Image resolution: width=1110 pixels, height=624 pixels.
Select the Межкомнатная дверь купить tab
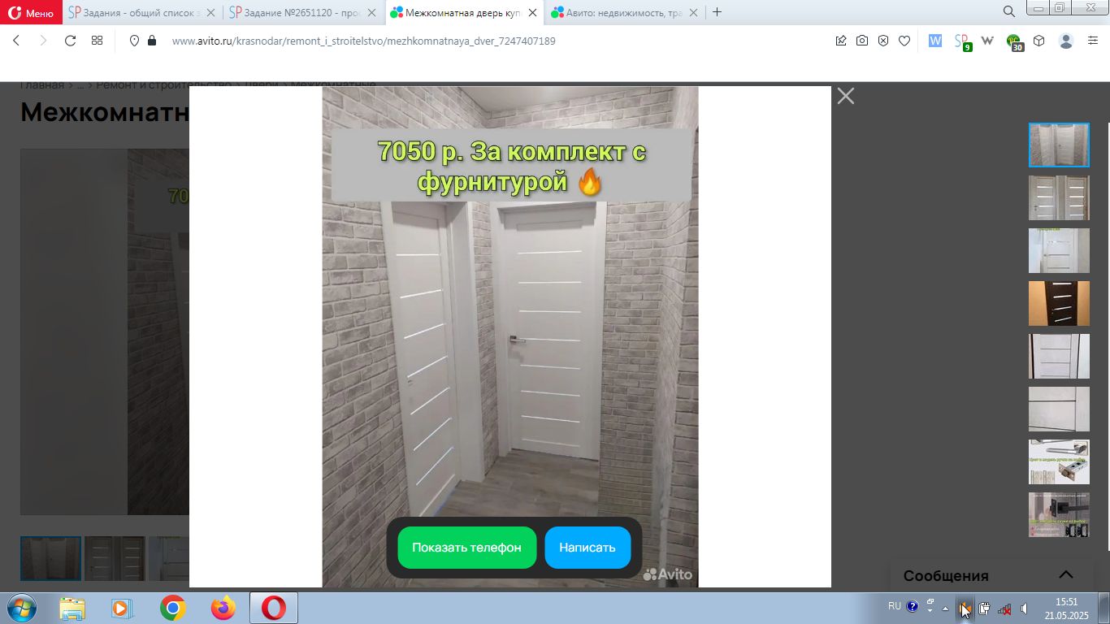pyautogui.click(x=465, y=12)
